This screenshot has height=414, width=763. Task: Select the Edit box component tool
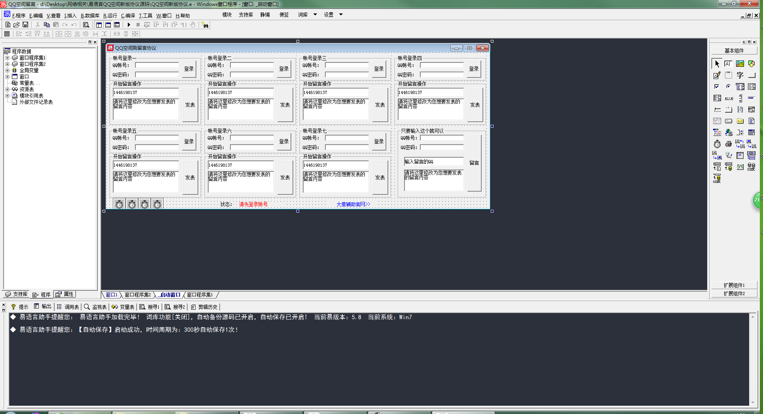729,64
